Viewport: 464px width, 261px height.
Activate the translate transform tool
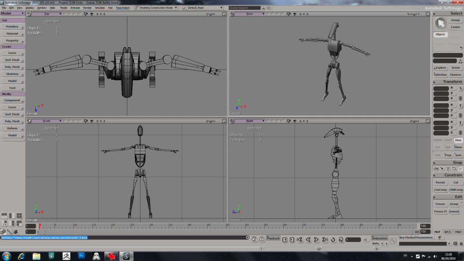pyautogui.click(x=460, y=122)
